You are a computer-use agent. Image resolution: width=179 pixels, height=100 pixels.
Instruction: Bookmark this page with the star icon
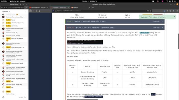click(151, 11)
